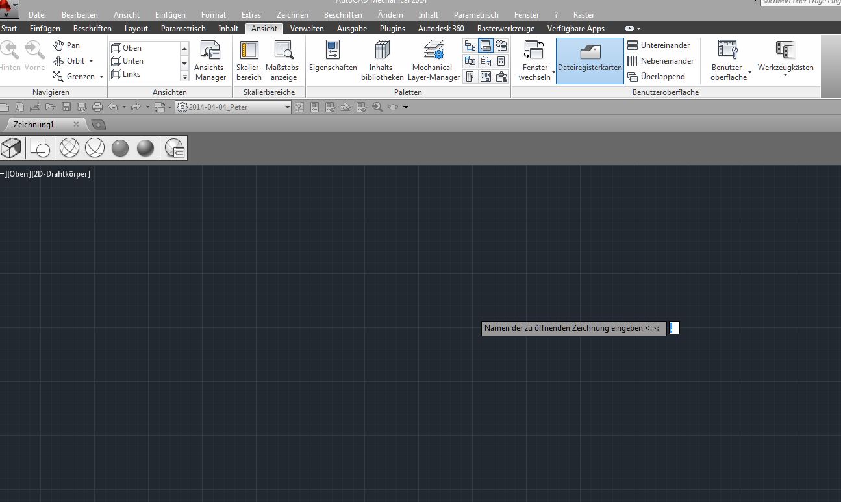Screen dimensions: 841x502
Task: Open the Mechanical-Layer-Manager
Action: [434, 61]
